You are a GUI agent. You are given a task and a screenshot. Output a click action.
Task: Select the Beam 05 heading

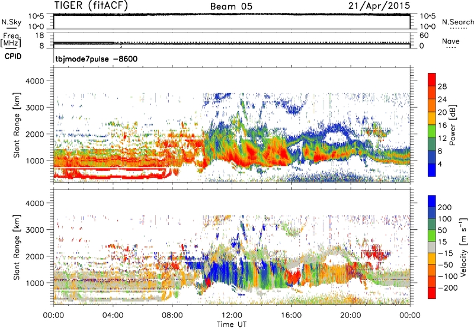[231, 7]
